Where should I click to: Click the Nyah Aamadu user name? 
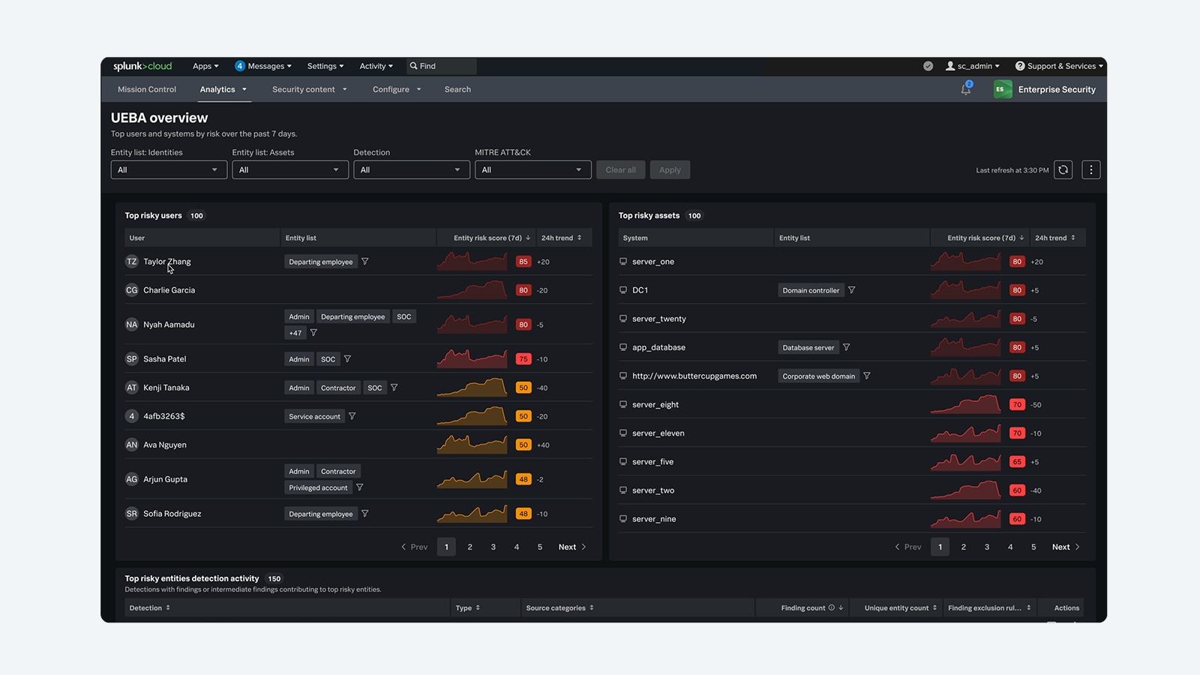click(169, 325)
